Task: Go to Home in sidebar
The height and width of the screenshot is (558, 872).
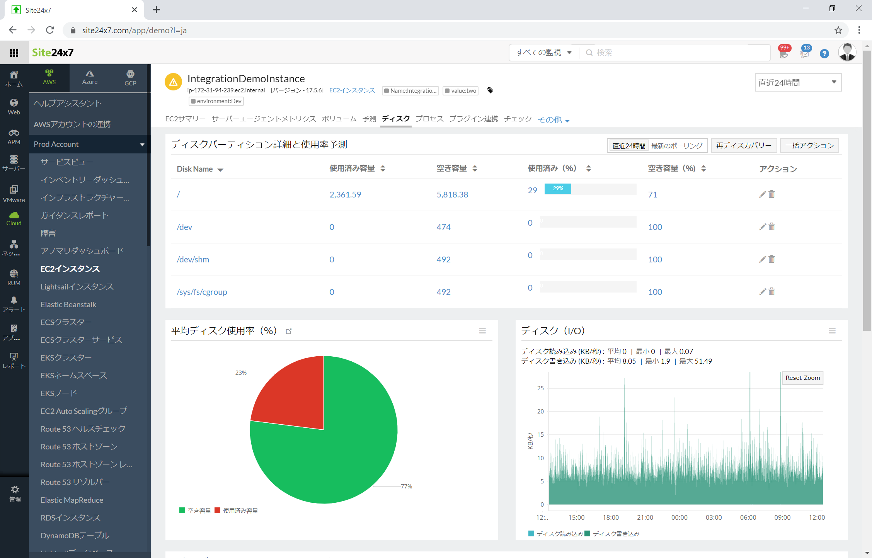Action: point(14,78)
